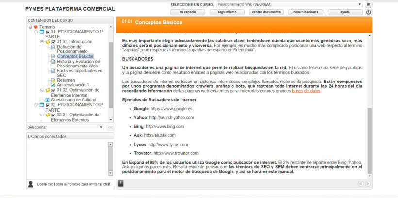The height and width of the screenshot is (198, 398).
Task: Open the seguimiento menu
Action: (227, 12)
